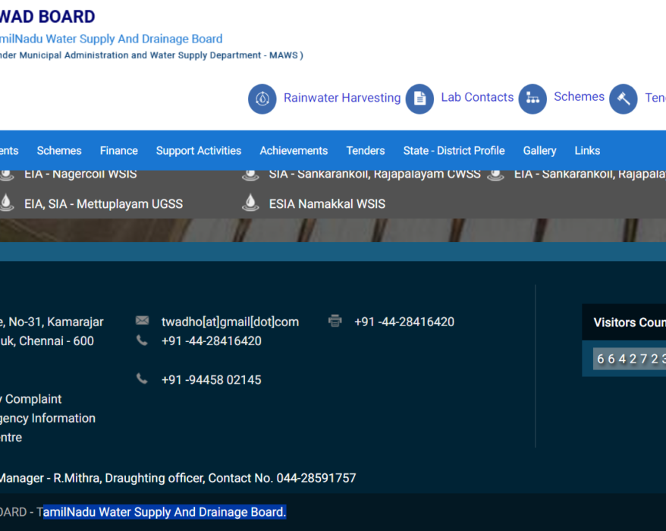Click the Lab Contacts text link
The width and height of the screenshot is (666, 531).
477,97
